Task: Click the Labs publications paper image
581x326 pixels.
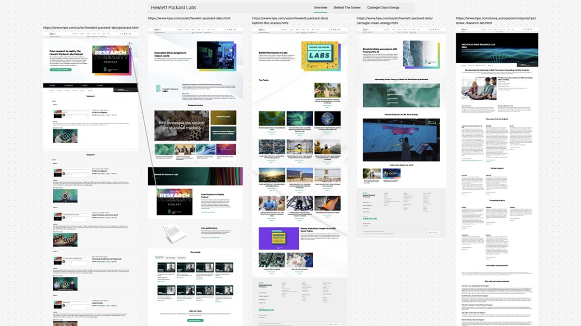Action: click(173, 234)
